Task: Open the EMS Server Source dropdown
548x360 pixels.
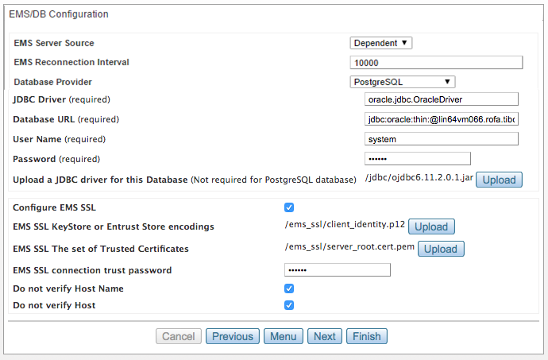Action: [381, 43]
